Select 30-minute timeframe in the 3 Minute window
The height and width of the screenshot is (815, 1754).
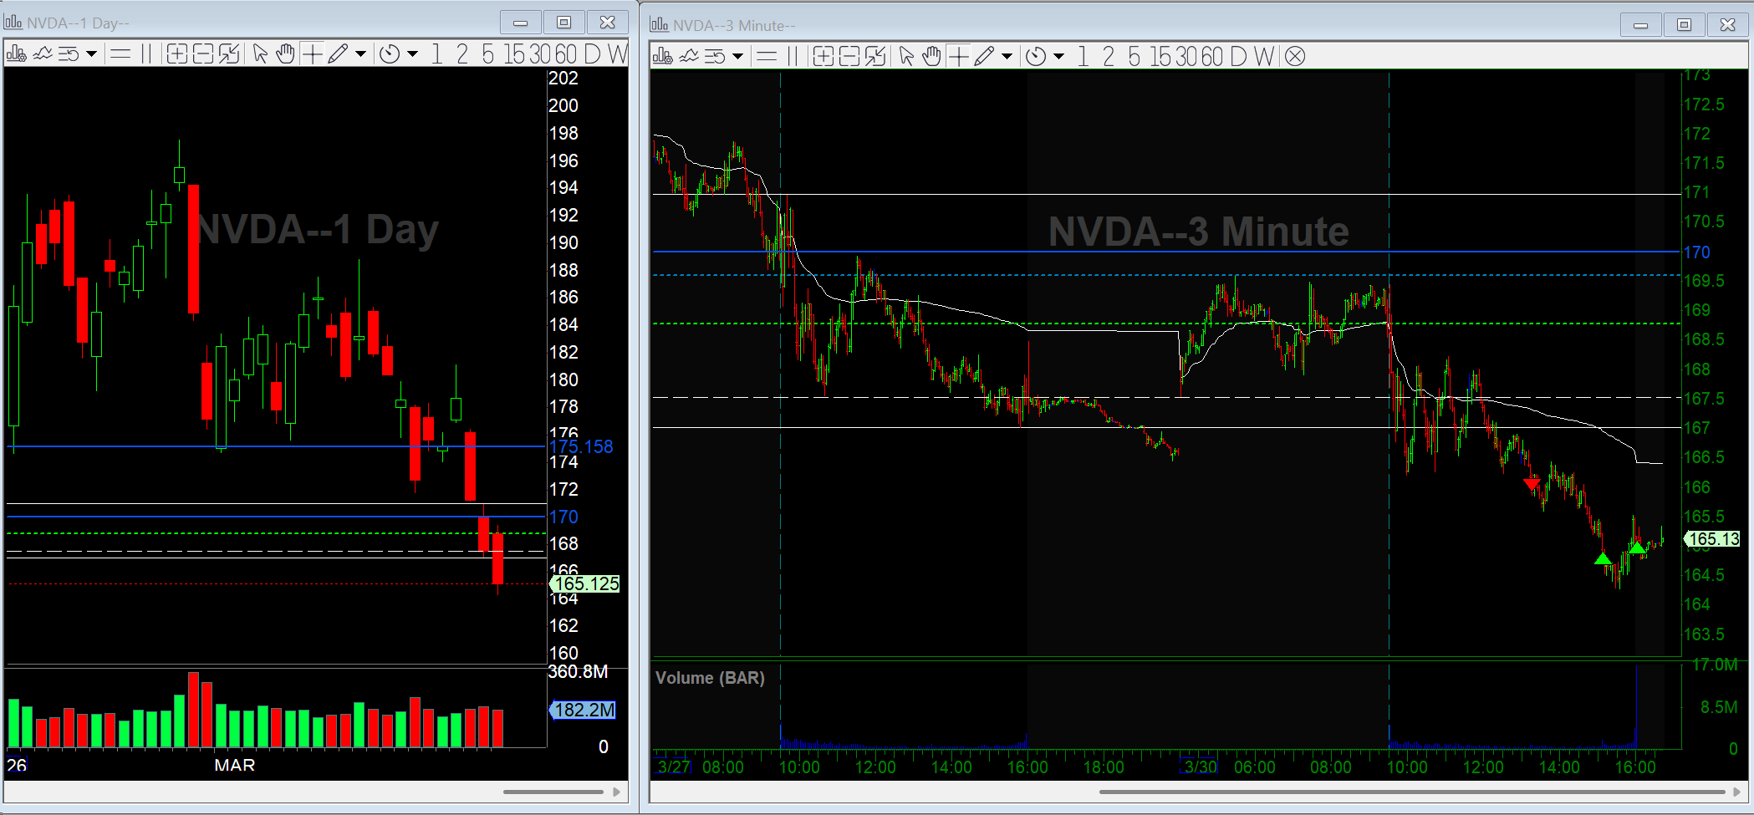[x=1187, y=56]
